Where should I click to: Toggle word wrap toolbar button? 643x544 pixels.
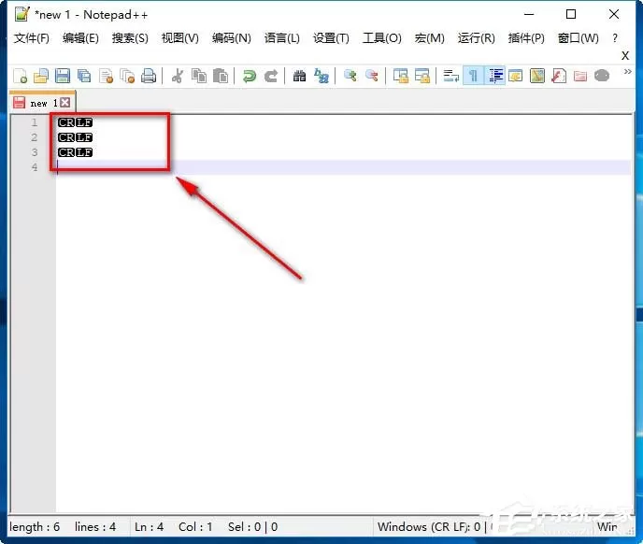451,76
